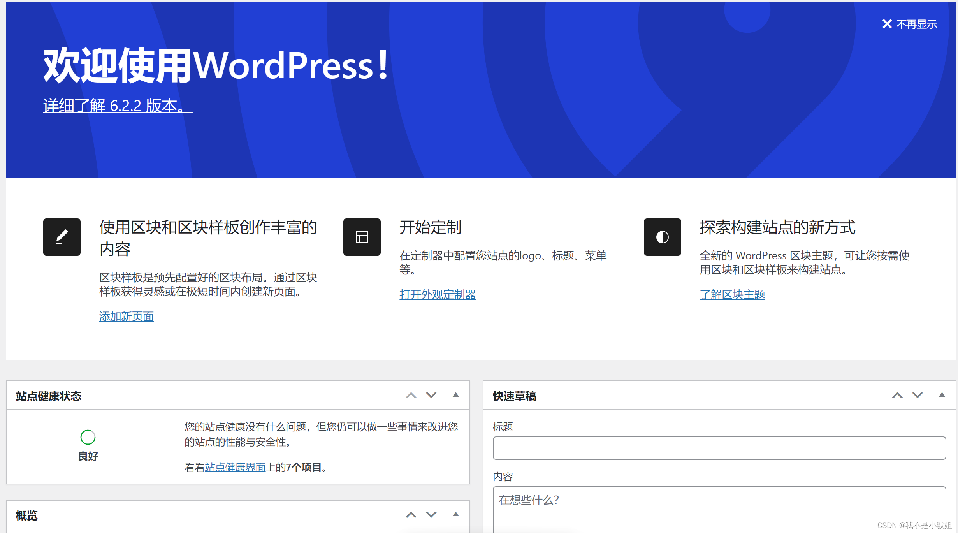958x533 pixels.
Task: Open 打开外观定制器
Action: pos(437,295)
